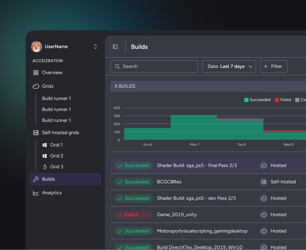This screenshot has width=306, height=250.
Task: Select the first Build runner 1 entry
Action: (x=56, y=99)
